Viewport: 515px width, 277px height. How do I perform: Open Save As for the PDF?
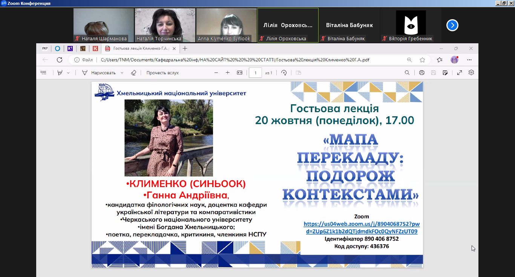coord(445,72)
